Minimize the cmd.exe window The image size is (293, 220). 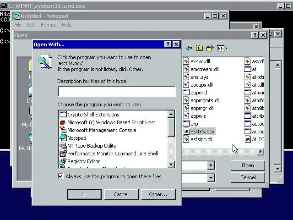point(280,6)
